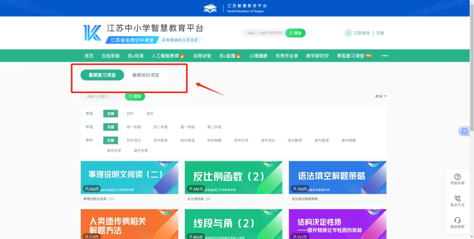Screen dimensions: 474x239
Task: Select the 初中 school stage filter
Action: pos(130,114)
